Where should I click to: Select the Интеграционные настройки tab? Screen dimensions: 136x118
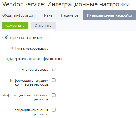109,15
